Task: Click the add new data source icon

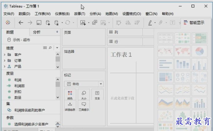Action: click(48, 23)
